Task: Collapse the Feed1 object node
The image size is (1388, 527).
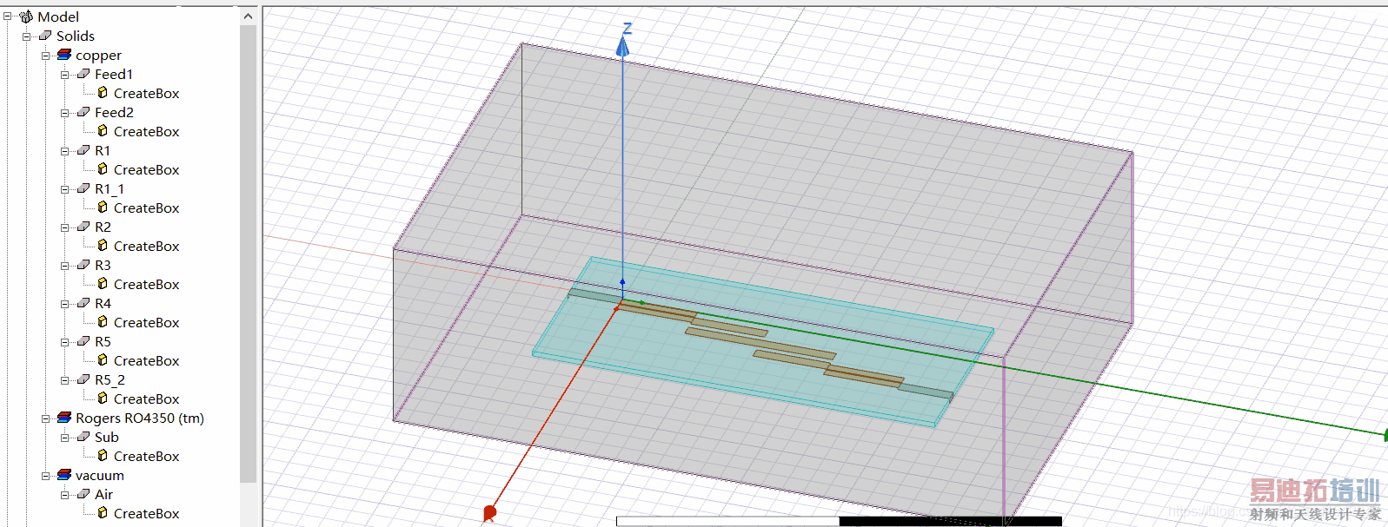Action: click(64, 75)
